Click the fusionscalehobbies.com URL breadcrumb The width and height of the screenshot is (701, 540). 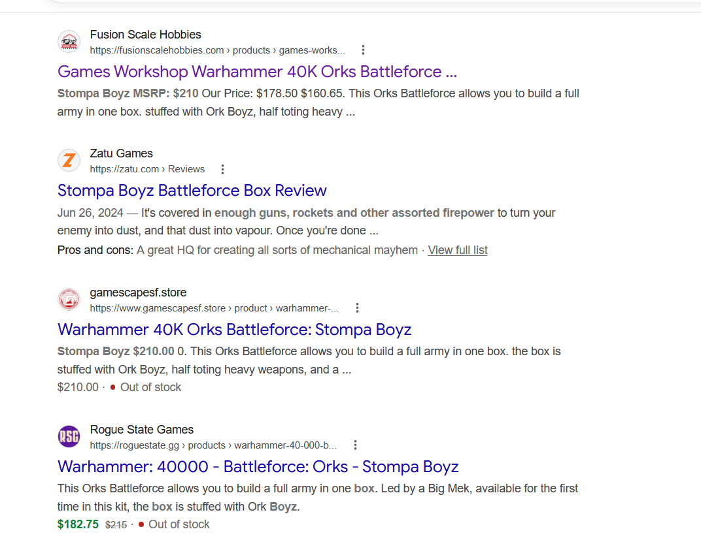(217, 50)
